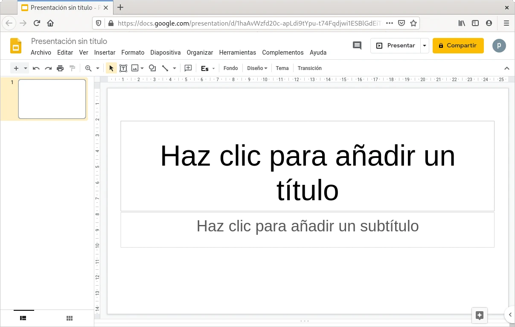Viewport: 515px width, 327px height.
Task: Select slide 1 thumbnail
Action: (x=52, y=99)
